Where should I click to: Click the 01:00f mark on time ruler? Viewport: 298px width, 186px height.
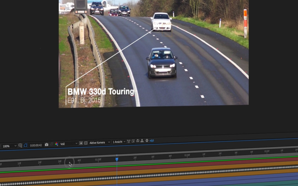98,160
